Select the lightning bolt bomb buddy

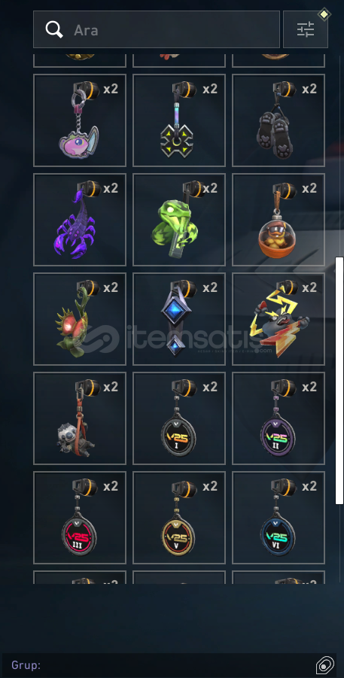pos(279,319)
